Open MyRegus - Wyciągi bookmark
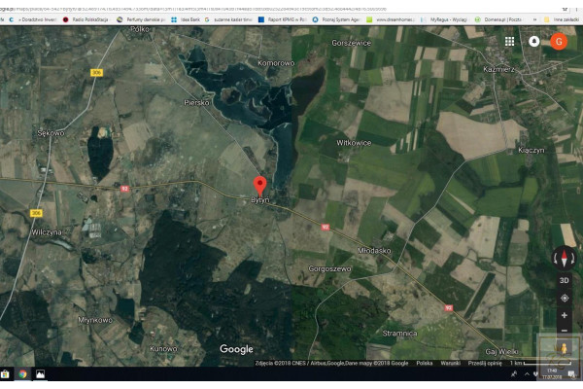The height and width of the screenshot is (389, 583). coord(444,19)
